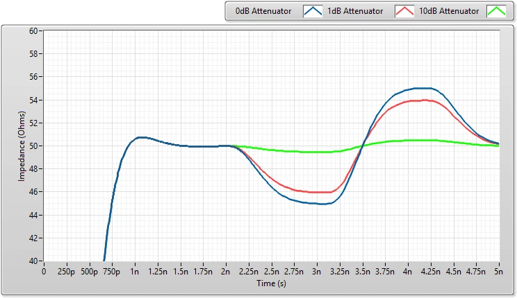Click the 44 value on Y axis
This screenshot has width=517, height=298.
click(x=33, y=215)
